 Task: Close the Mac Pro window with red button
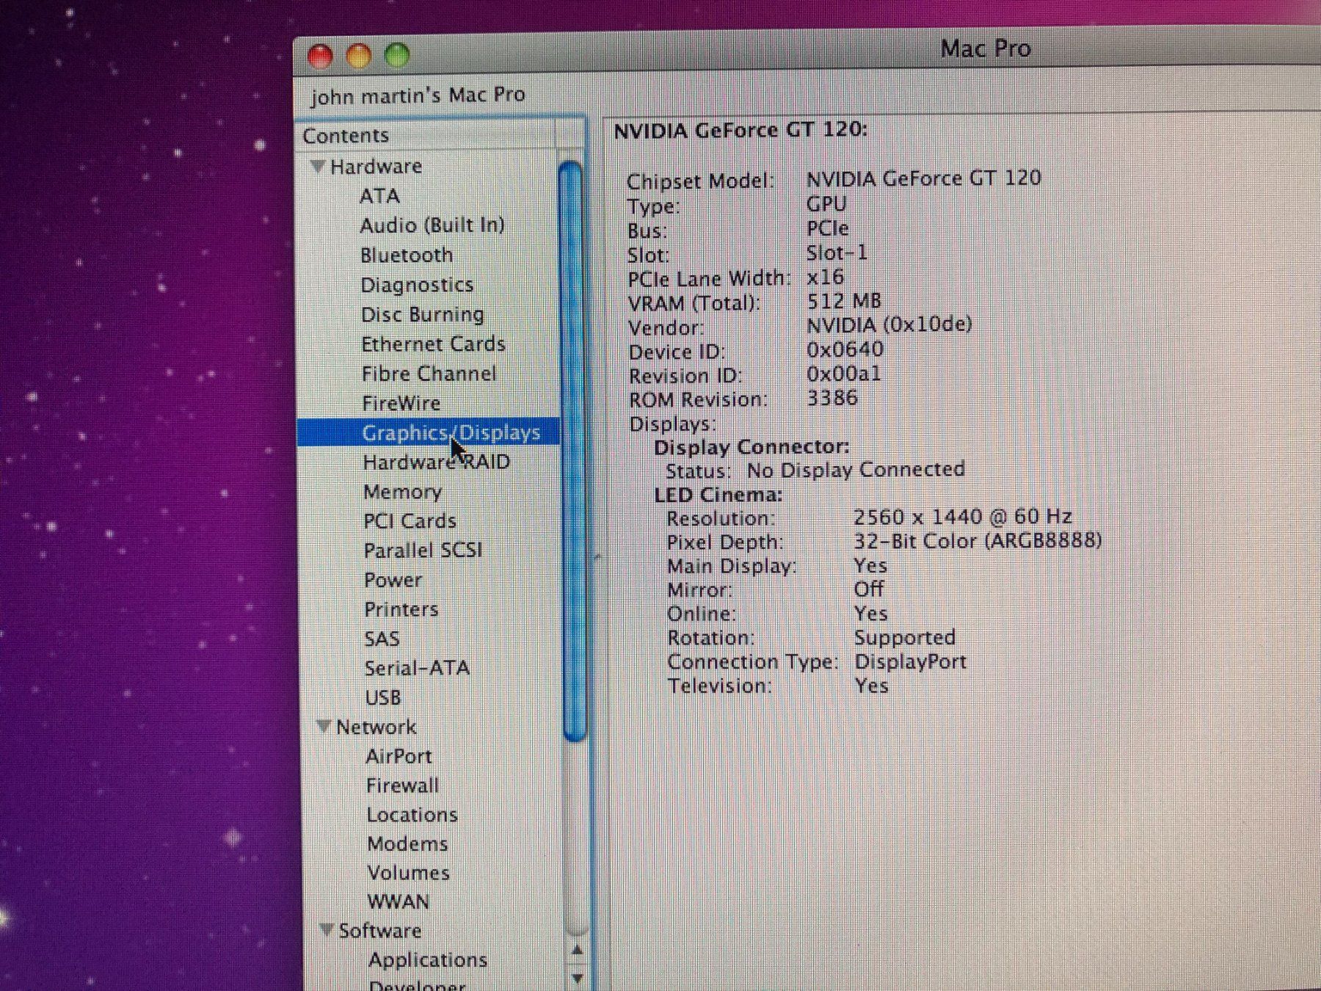[x=321, y=57]
